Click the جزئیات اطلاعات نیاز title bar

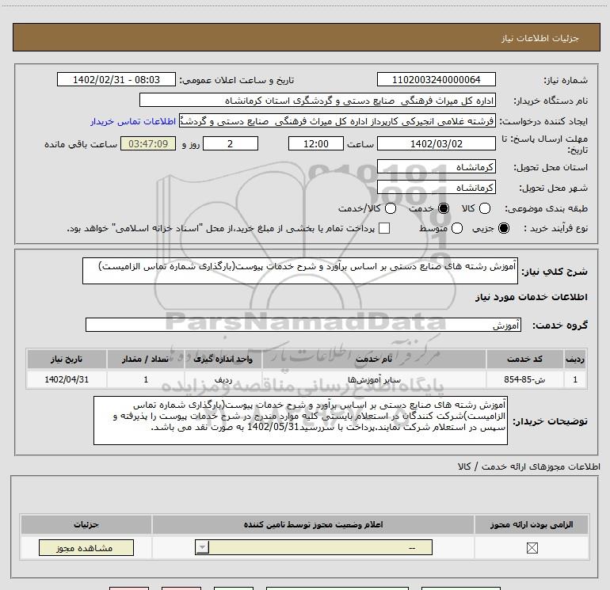(306, 37)
